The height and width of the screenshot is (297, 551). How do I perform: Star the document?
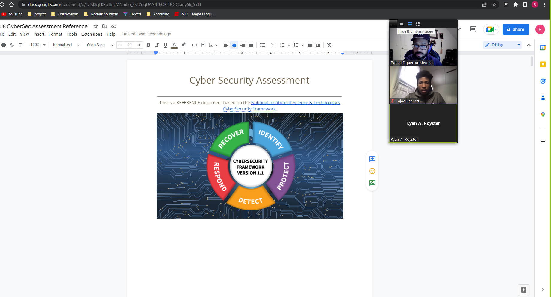(x=96, y=26)
